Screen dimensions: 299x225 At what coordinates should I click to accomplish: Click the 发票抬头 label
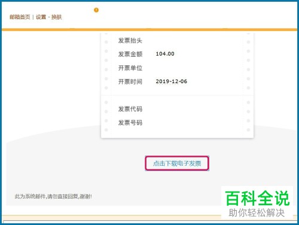130,41
